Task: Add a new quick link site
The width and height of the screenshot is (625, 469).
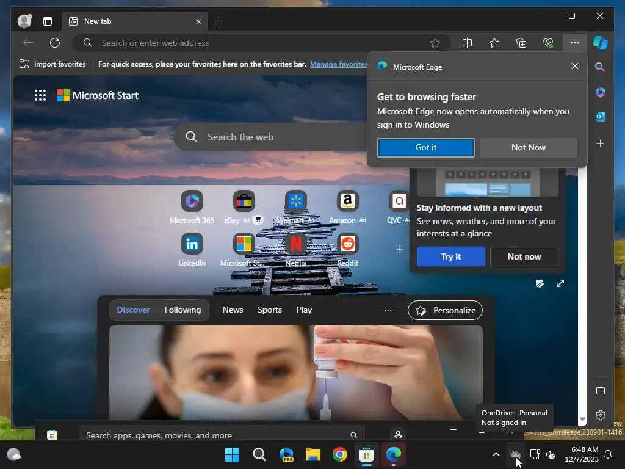Action: [x=399, y=249]
